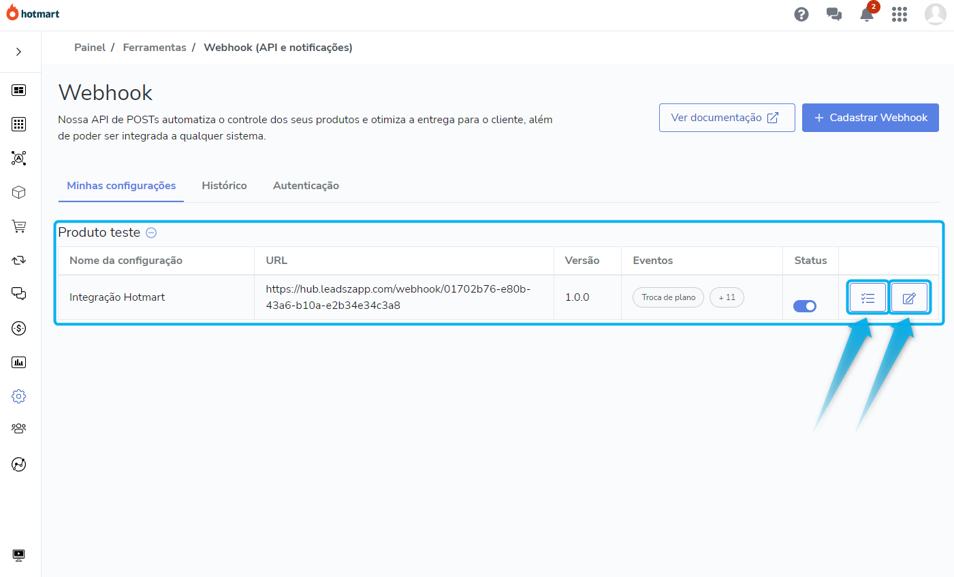Collapse the Produto teste section

point(150,232)
